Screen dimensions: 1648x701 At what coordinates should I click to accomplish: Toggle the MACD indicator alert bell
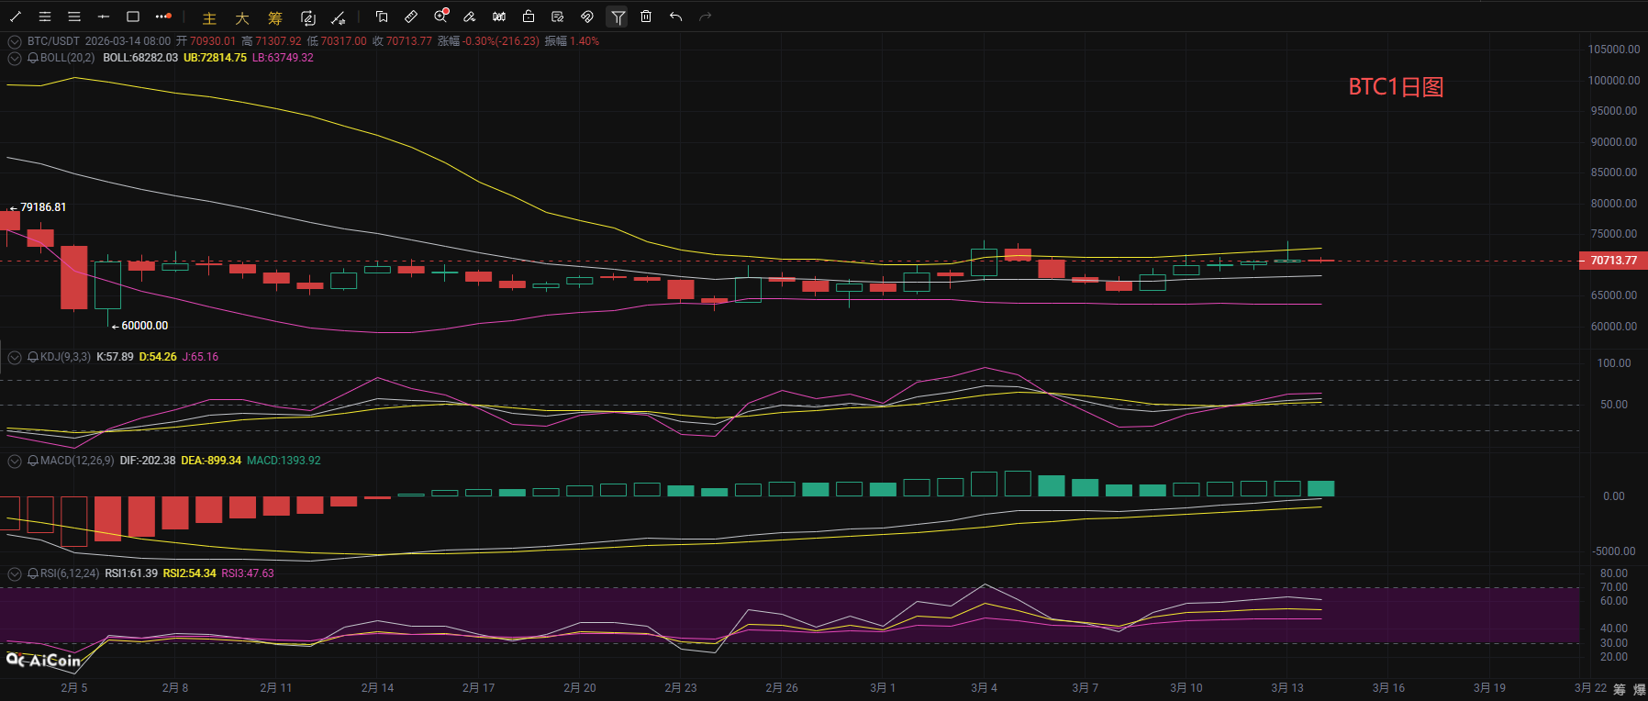[x=33, y=461]
